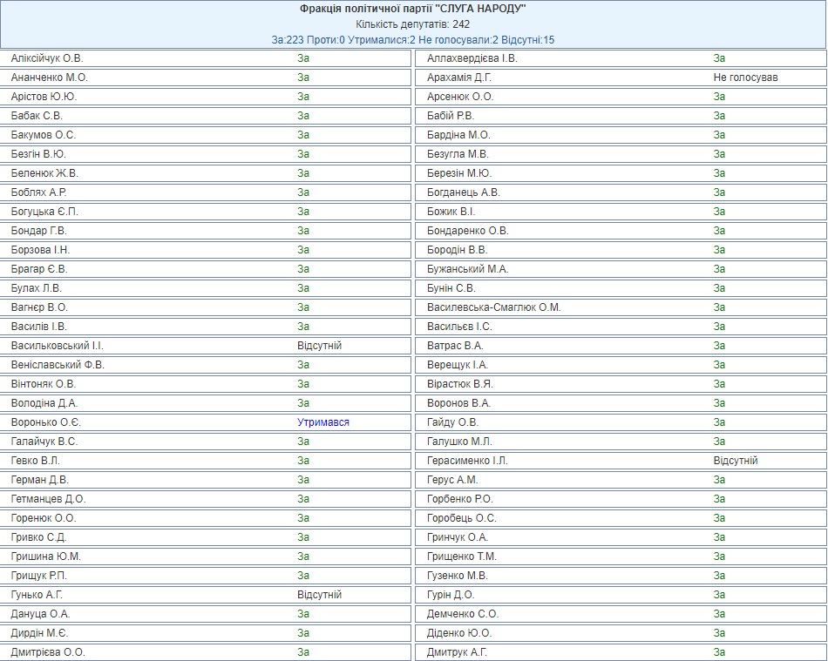
Task: Click "Відсутній" status for Гунько А.Г.
Action: (x=320, y=595)
